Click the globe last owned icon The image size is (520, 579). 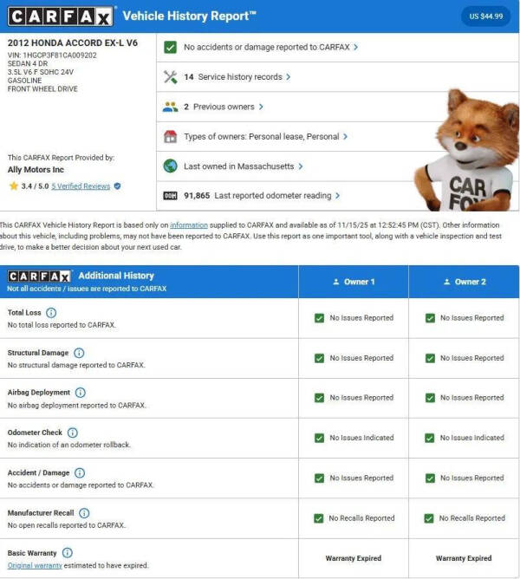click(171, 166)
